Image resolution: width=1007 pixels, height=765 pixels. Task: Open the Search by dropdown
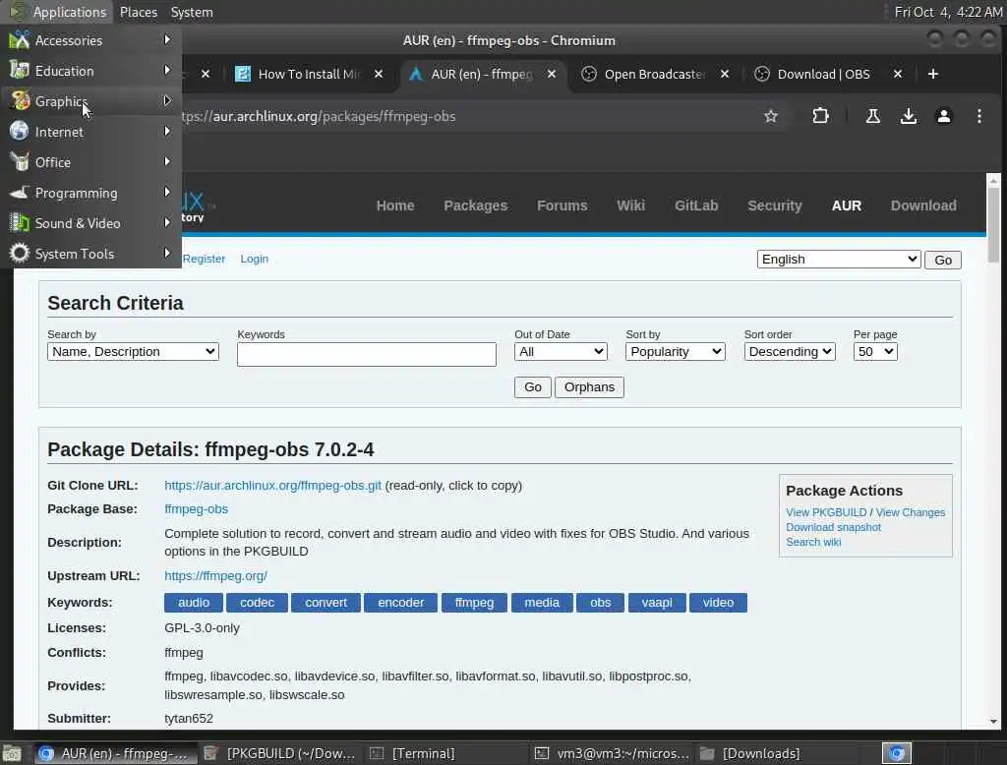(x=133, y=351)
